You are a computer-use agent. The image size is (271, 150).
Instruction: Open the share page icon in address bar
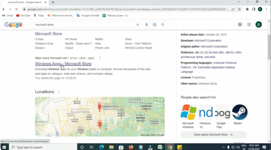(233, 9)
